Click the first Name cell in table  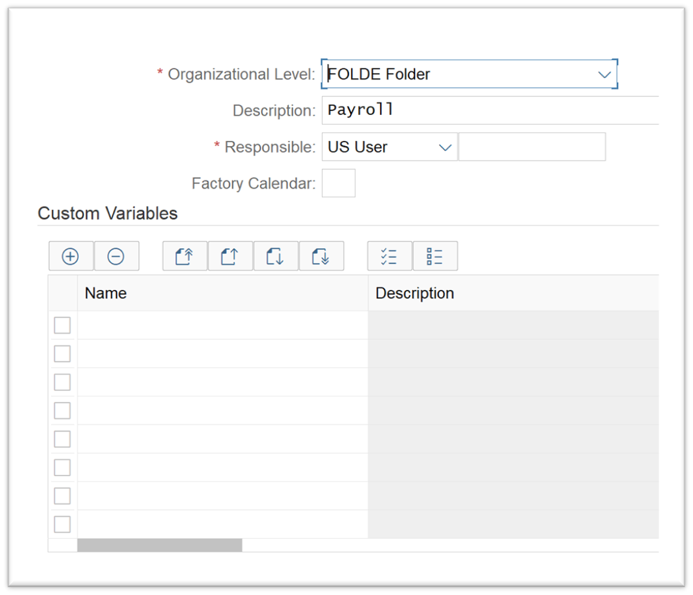click(x=222, y=326)
